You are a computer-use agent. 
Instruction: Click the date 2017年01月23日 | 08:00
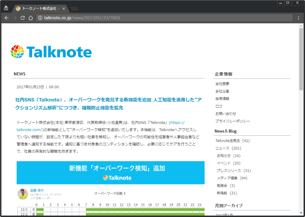[38, 87]
